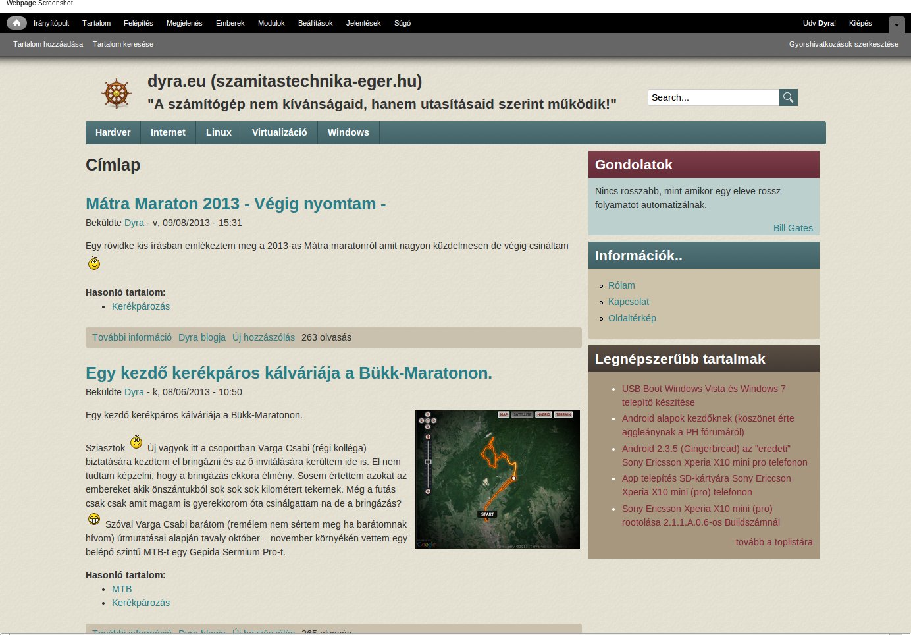Open the Irányítópult admin menu
Screen dimensions: 911x635
tap(51, 23)
